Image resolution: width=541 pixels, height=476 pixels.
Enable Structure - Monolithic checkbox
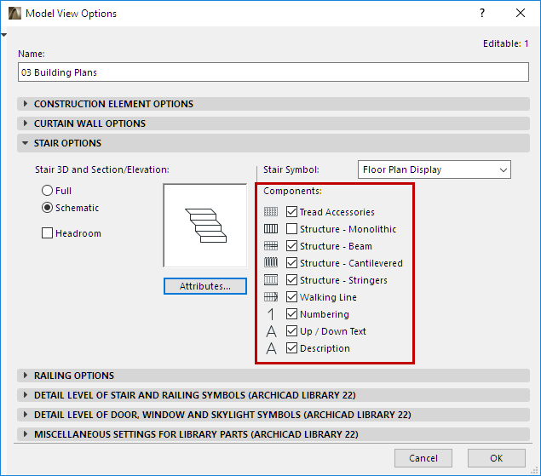coord(291,229)
